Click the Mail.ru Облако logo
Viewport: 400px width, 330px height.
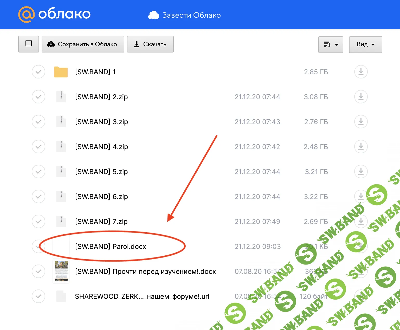coord(54,14)
